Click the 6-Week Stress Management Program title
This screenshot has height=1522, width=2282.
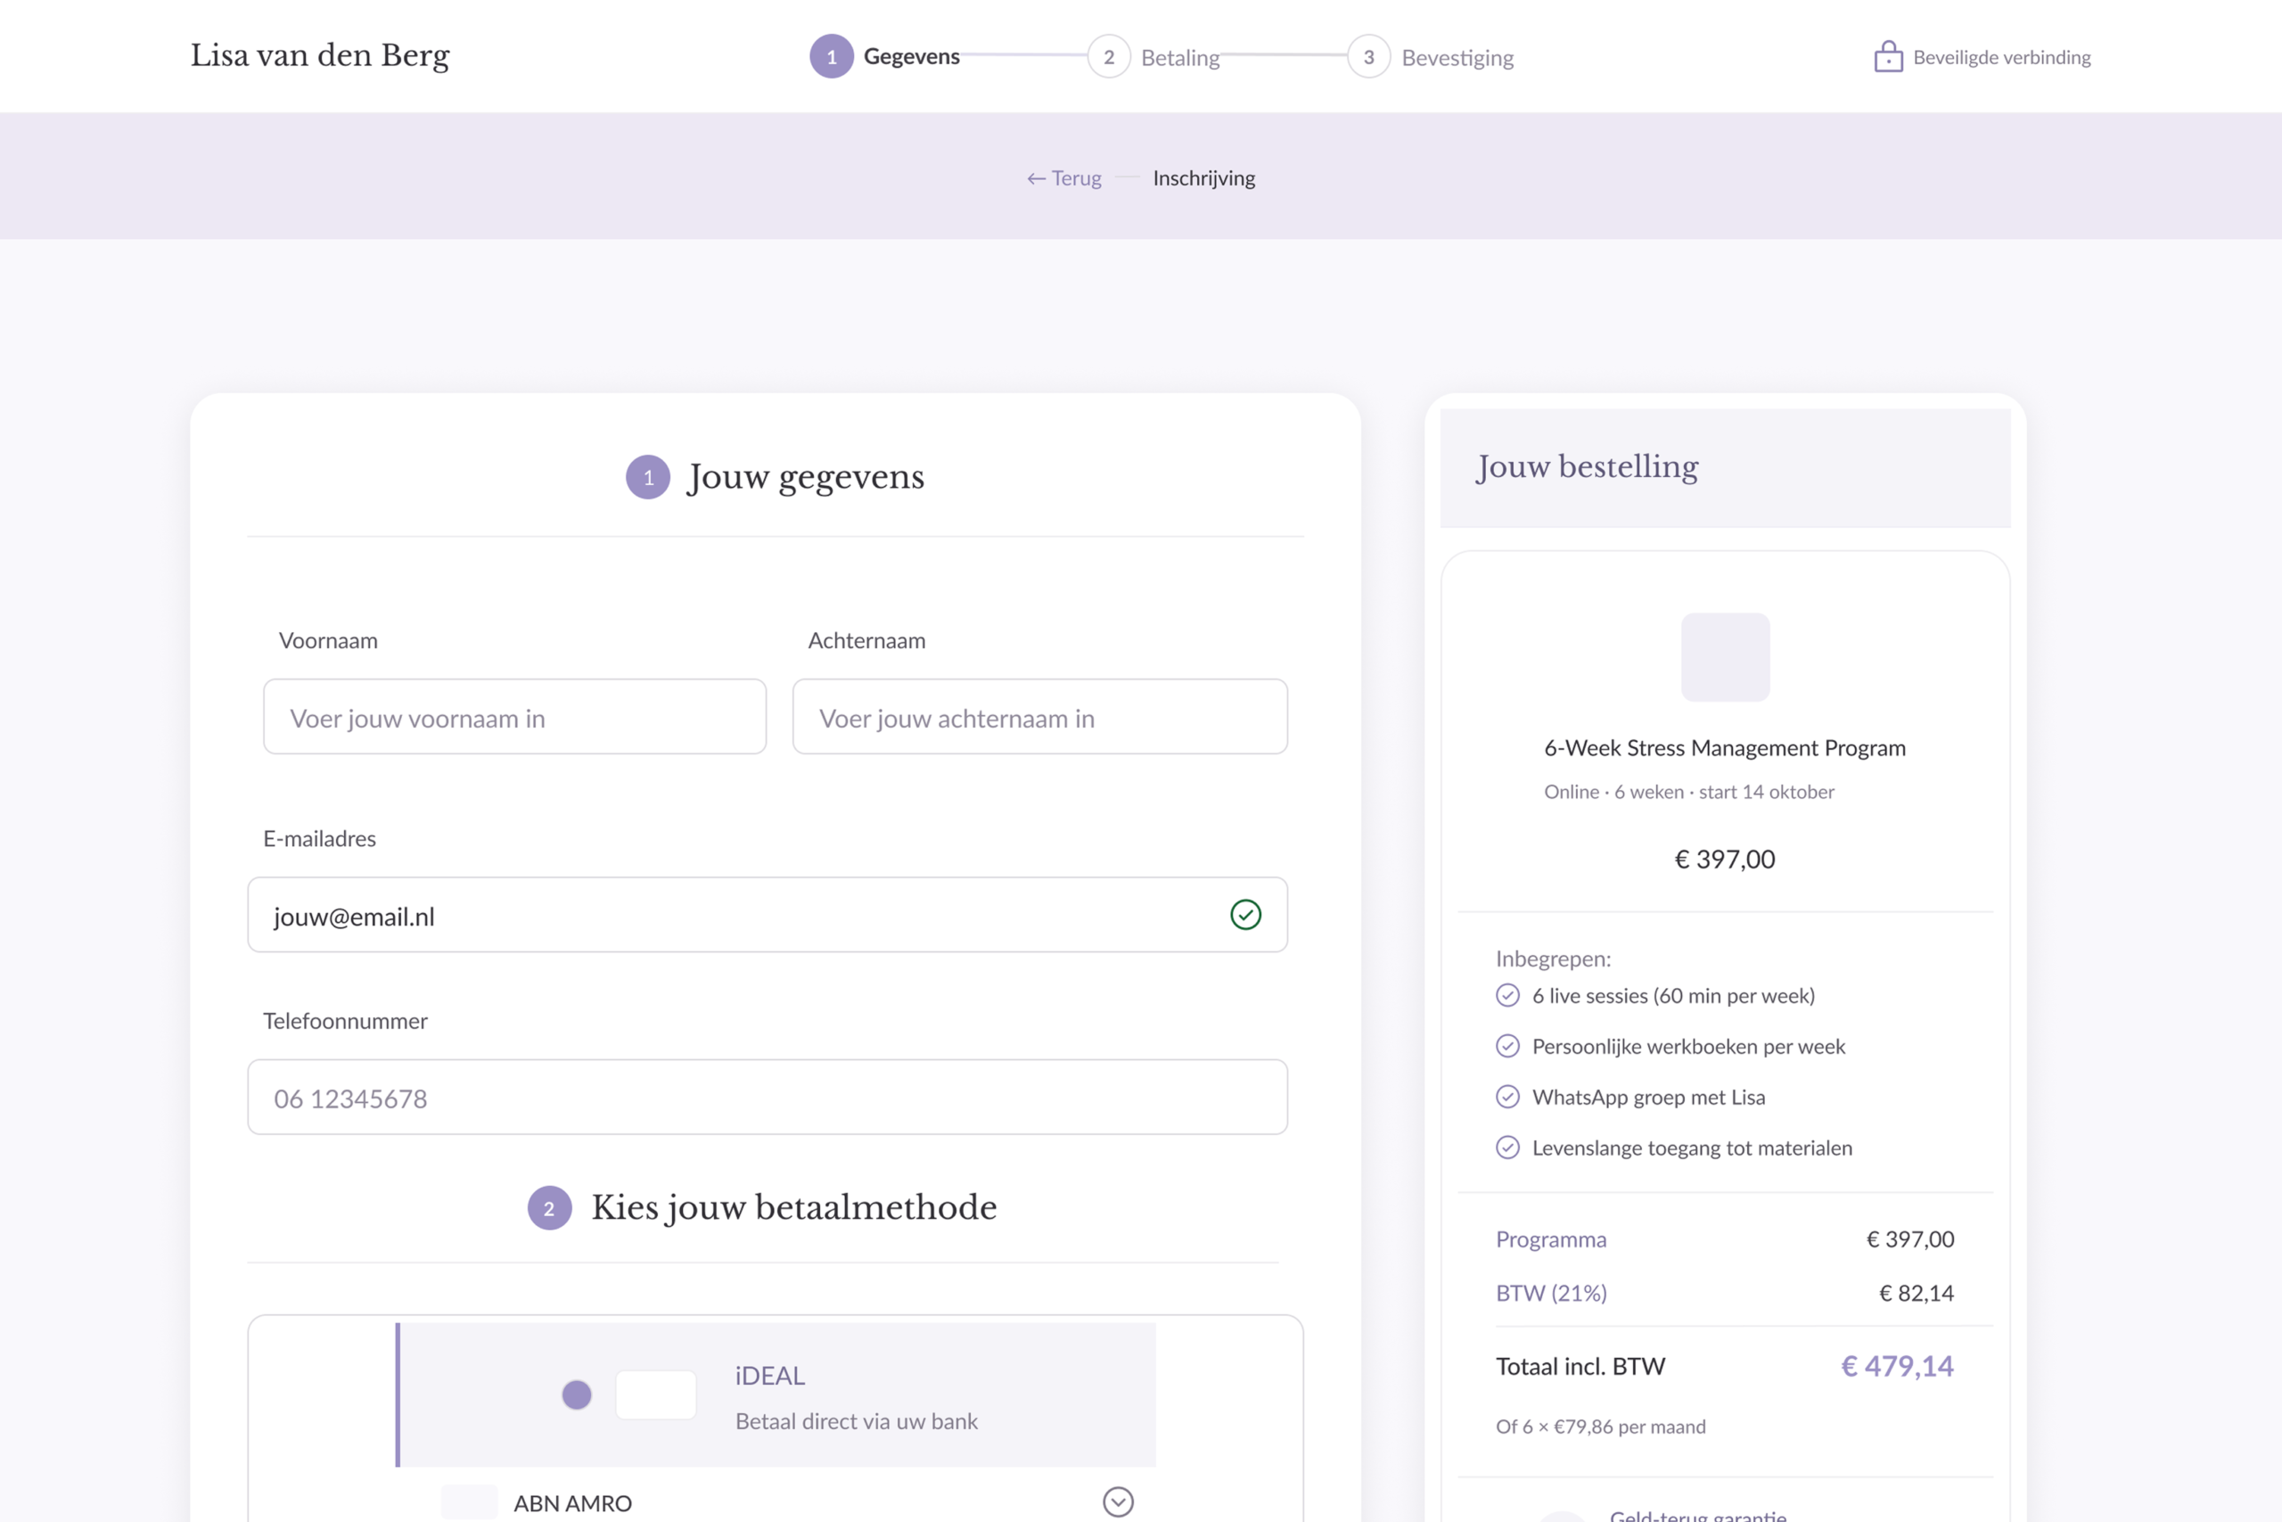tap(1724, 747)
